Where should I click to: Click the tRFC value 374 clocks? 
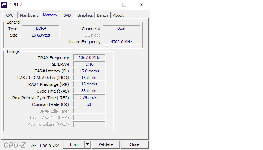[x=90, y=97]
